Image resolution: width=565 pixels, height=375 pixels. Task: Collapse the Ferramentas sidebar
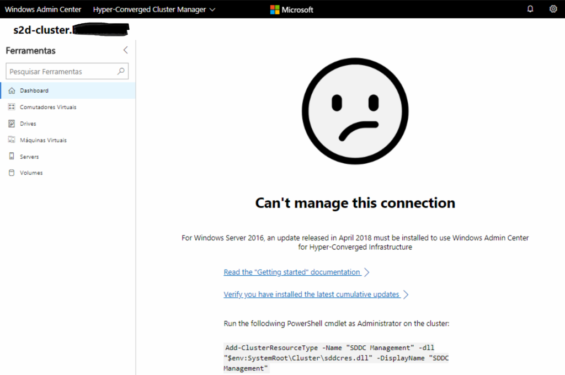pos(125,50)
